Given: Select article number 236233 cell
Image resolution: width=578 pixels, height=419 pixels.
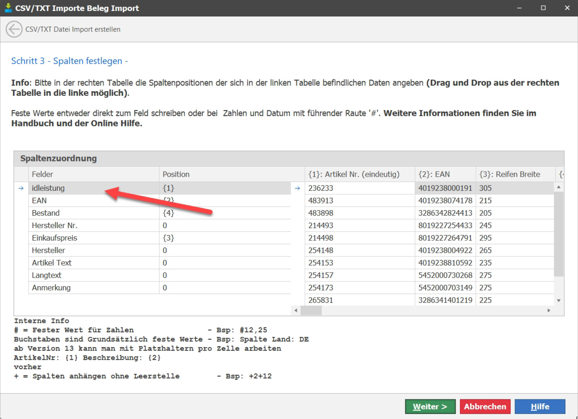Looking at the screenshot, I should (360, 188).
